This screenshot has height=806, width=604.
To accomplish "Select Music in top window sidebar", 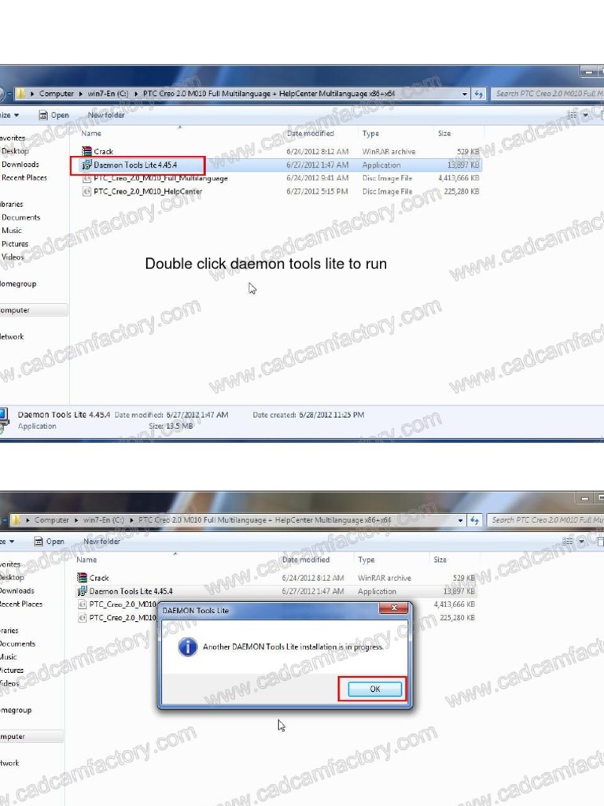I will 11,231.
